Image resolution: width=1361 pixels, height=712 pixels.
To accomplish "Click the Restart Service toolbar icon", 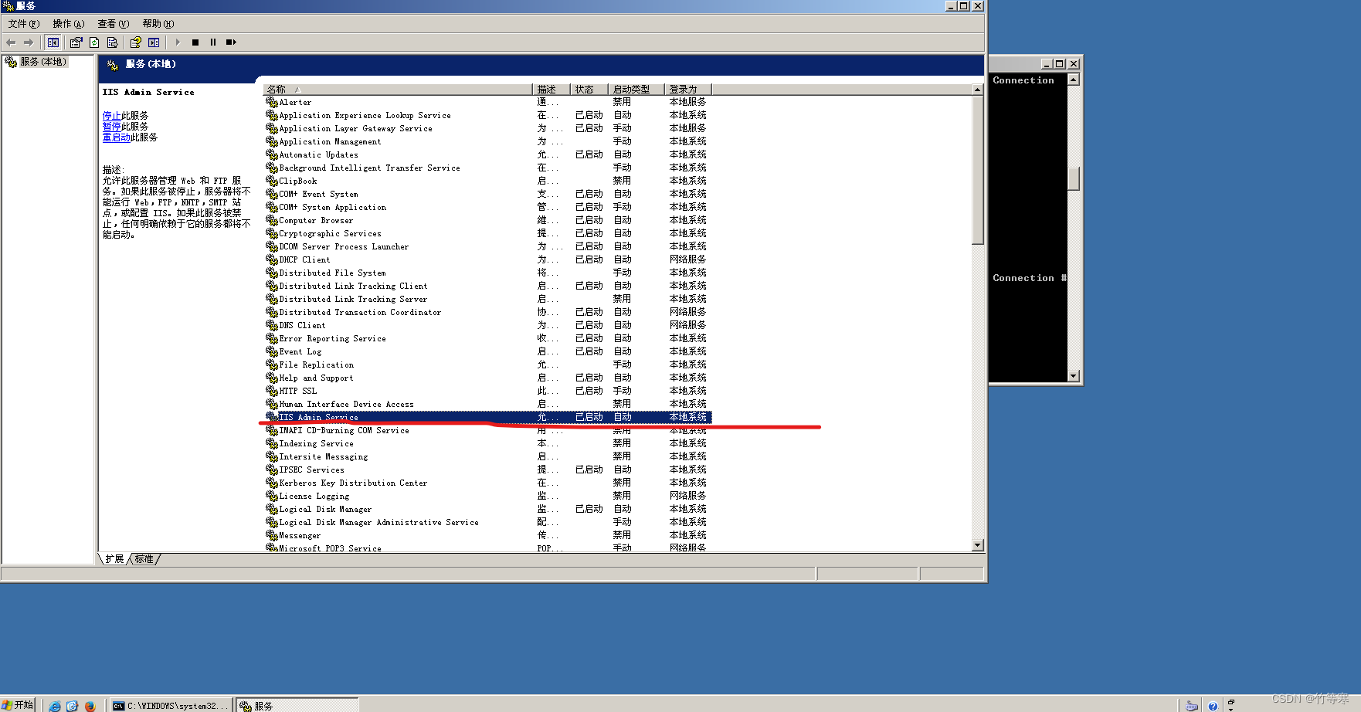I will coord(231,42).
